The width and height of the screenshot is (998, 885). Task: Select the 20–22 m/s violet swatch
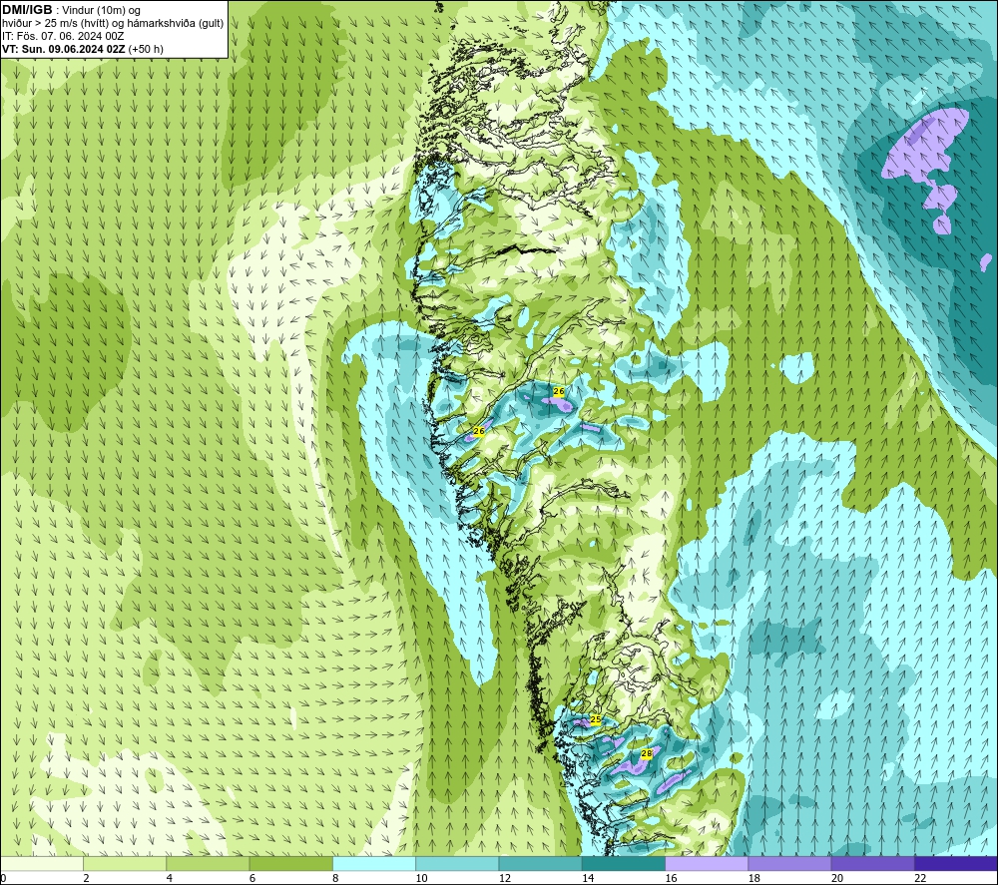coord(872,863)
